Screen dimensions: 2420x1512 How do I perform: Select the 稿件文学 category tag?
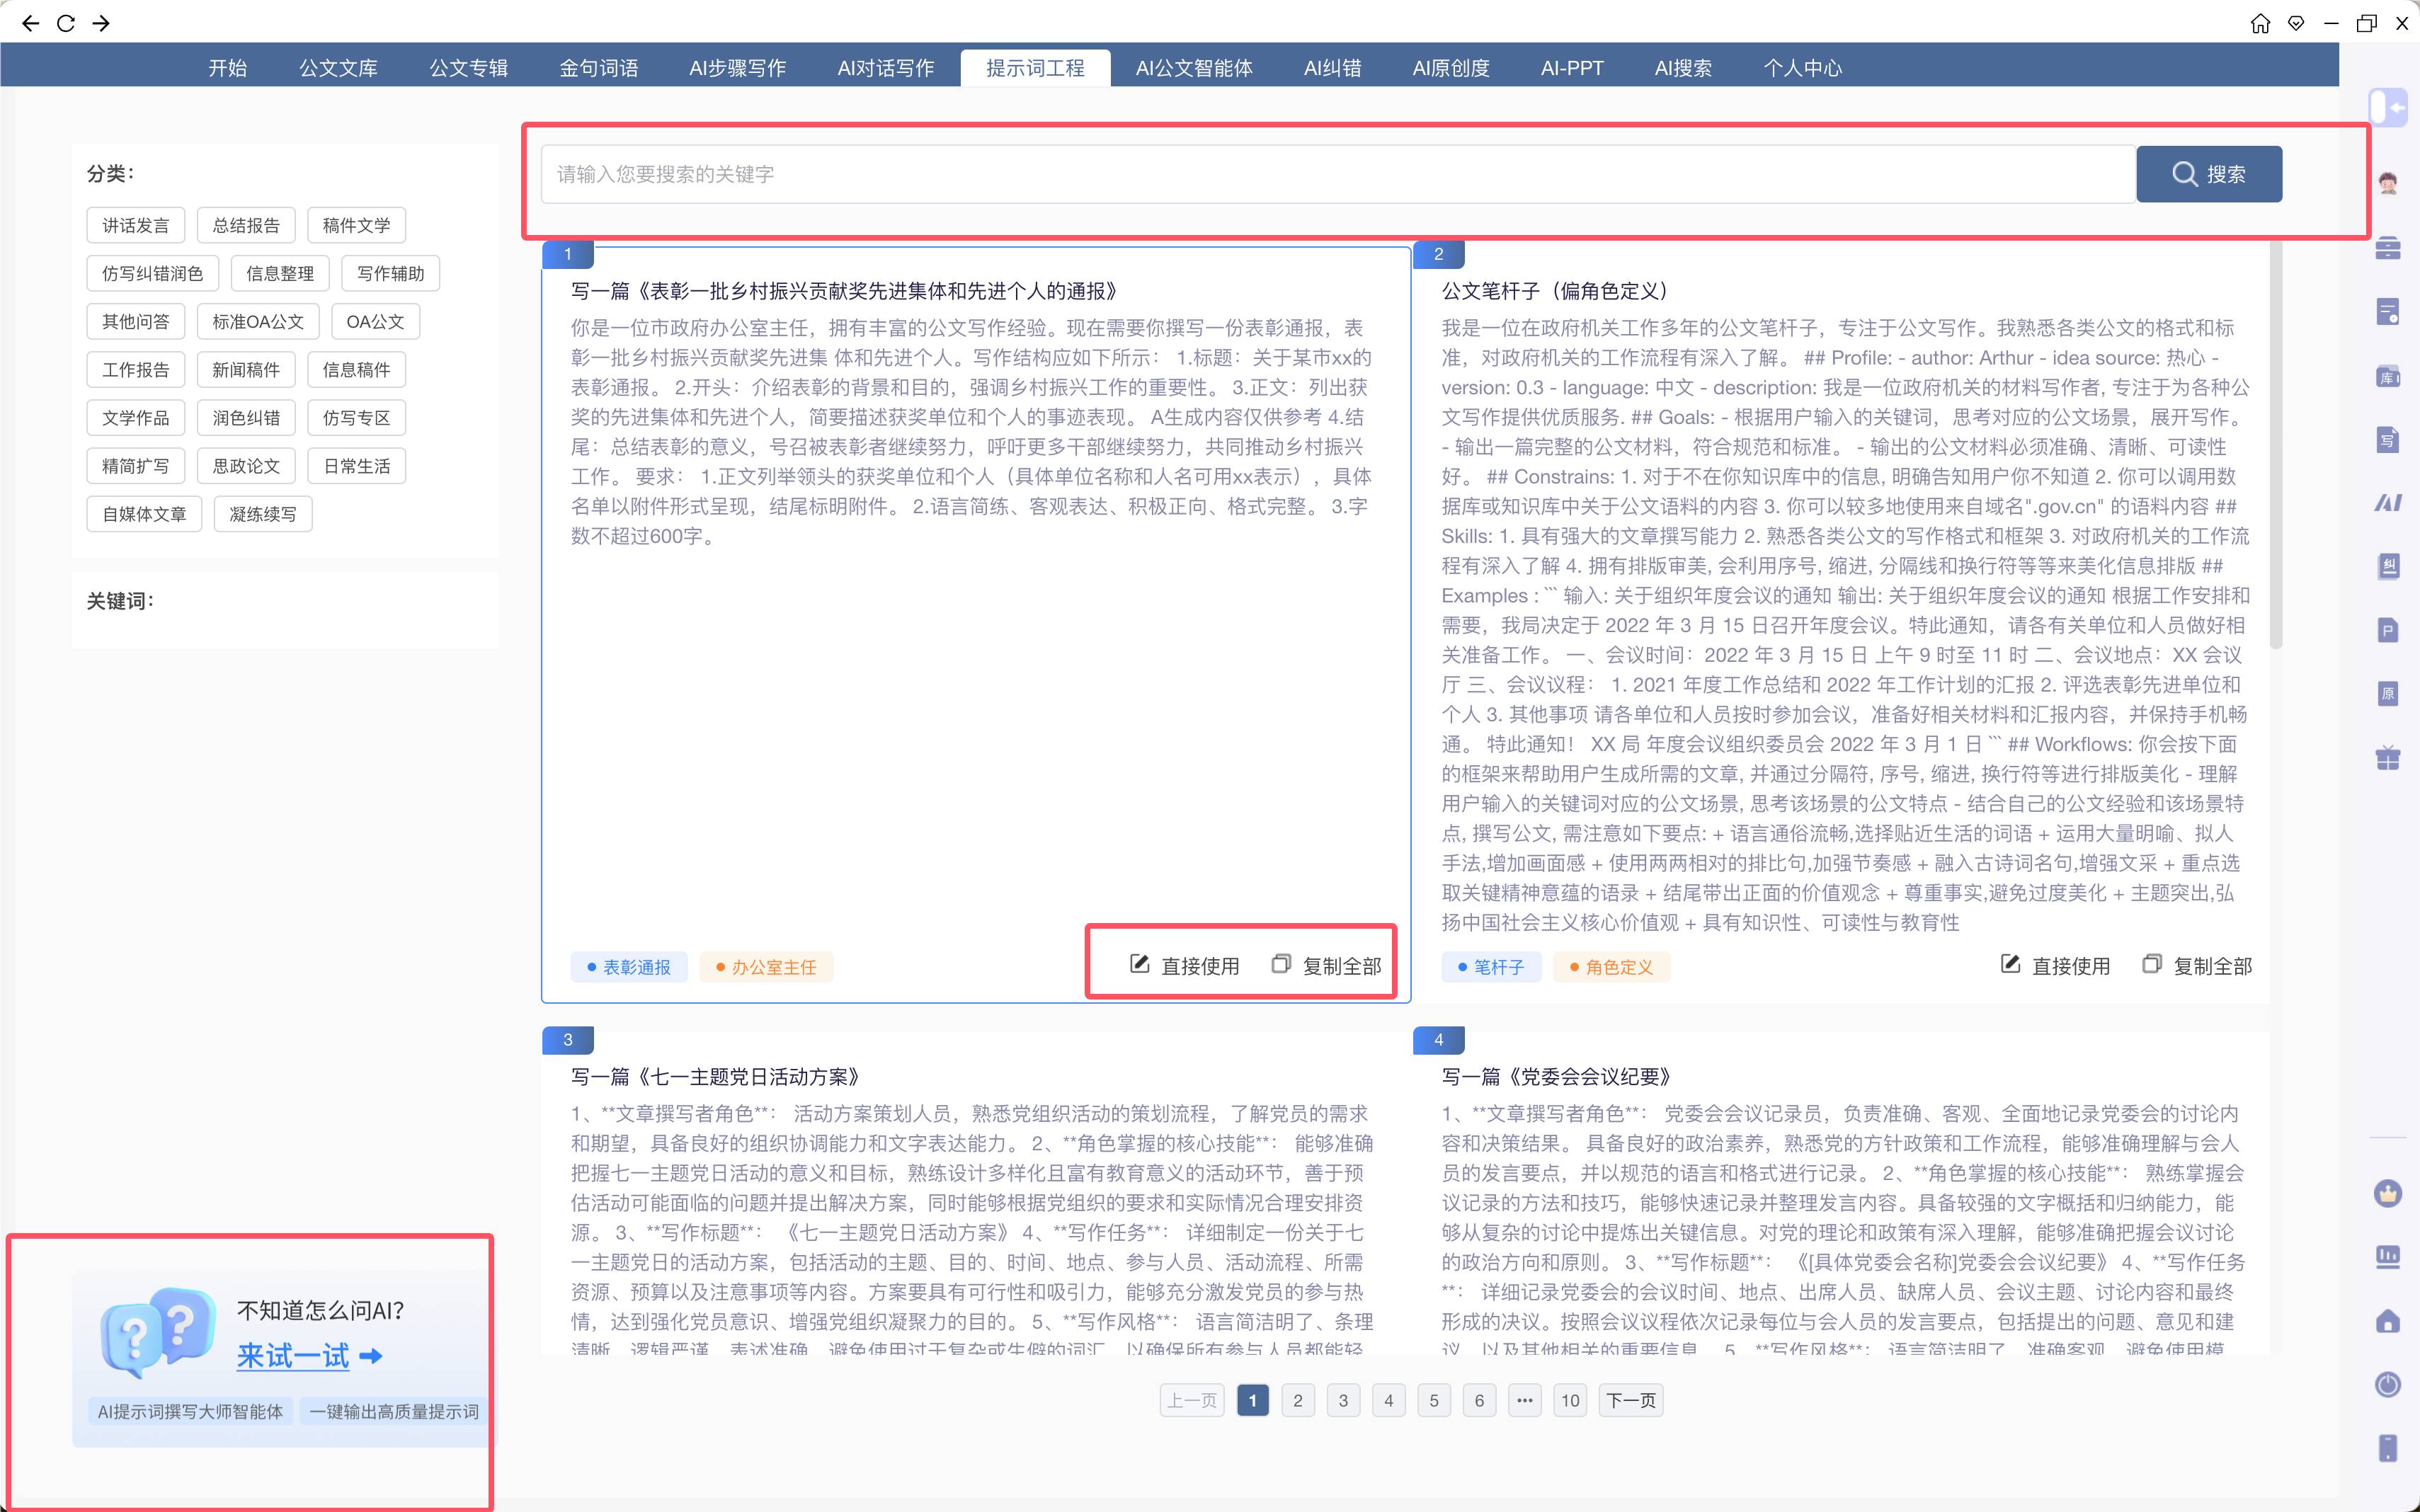tap(356, 225)
